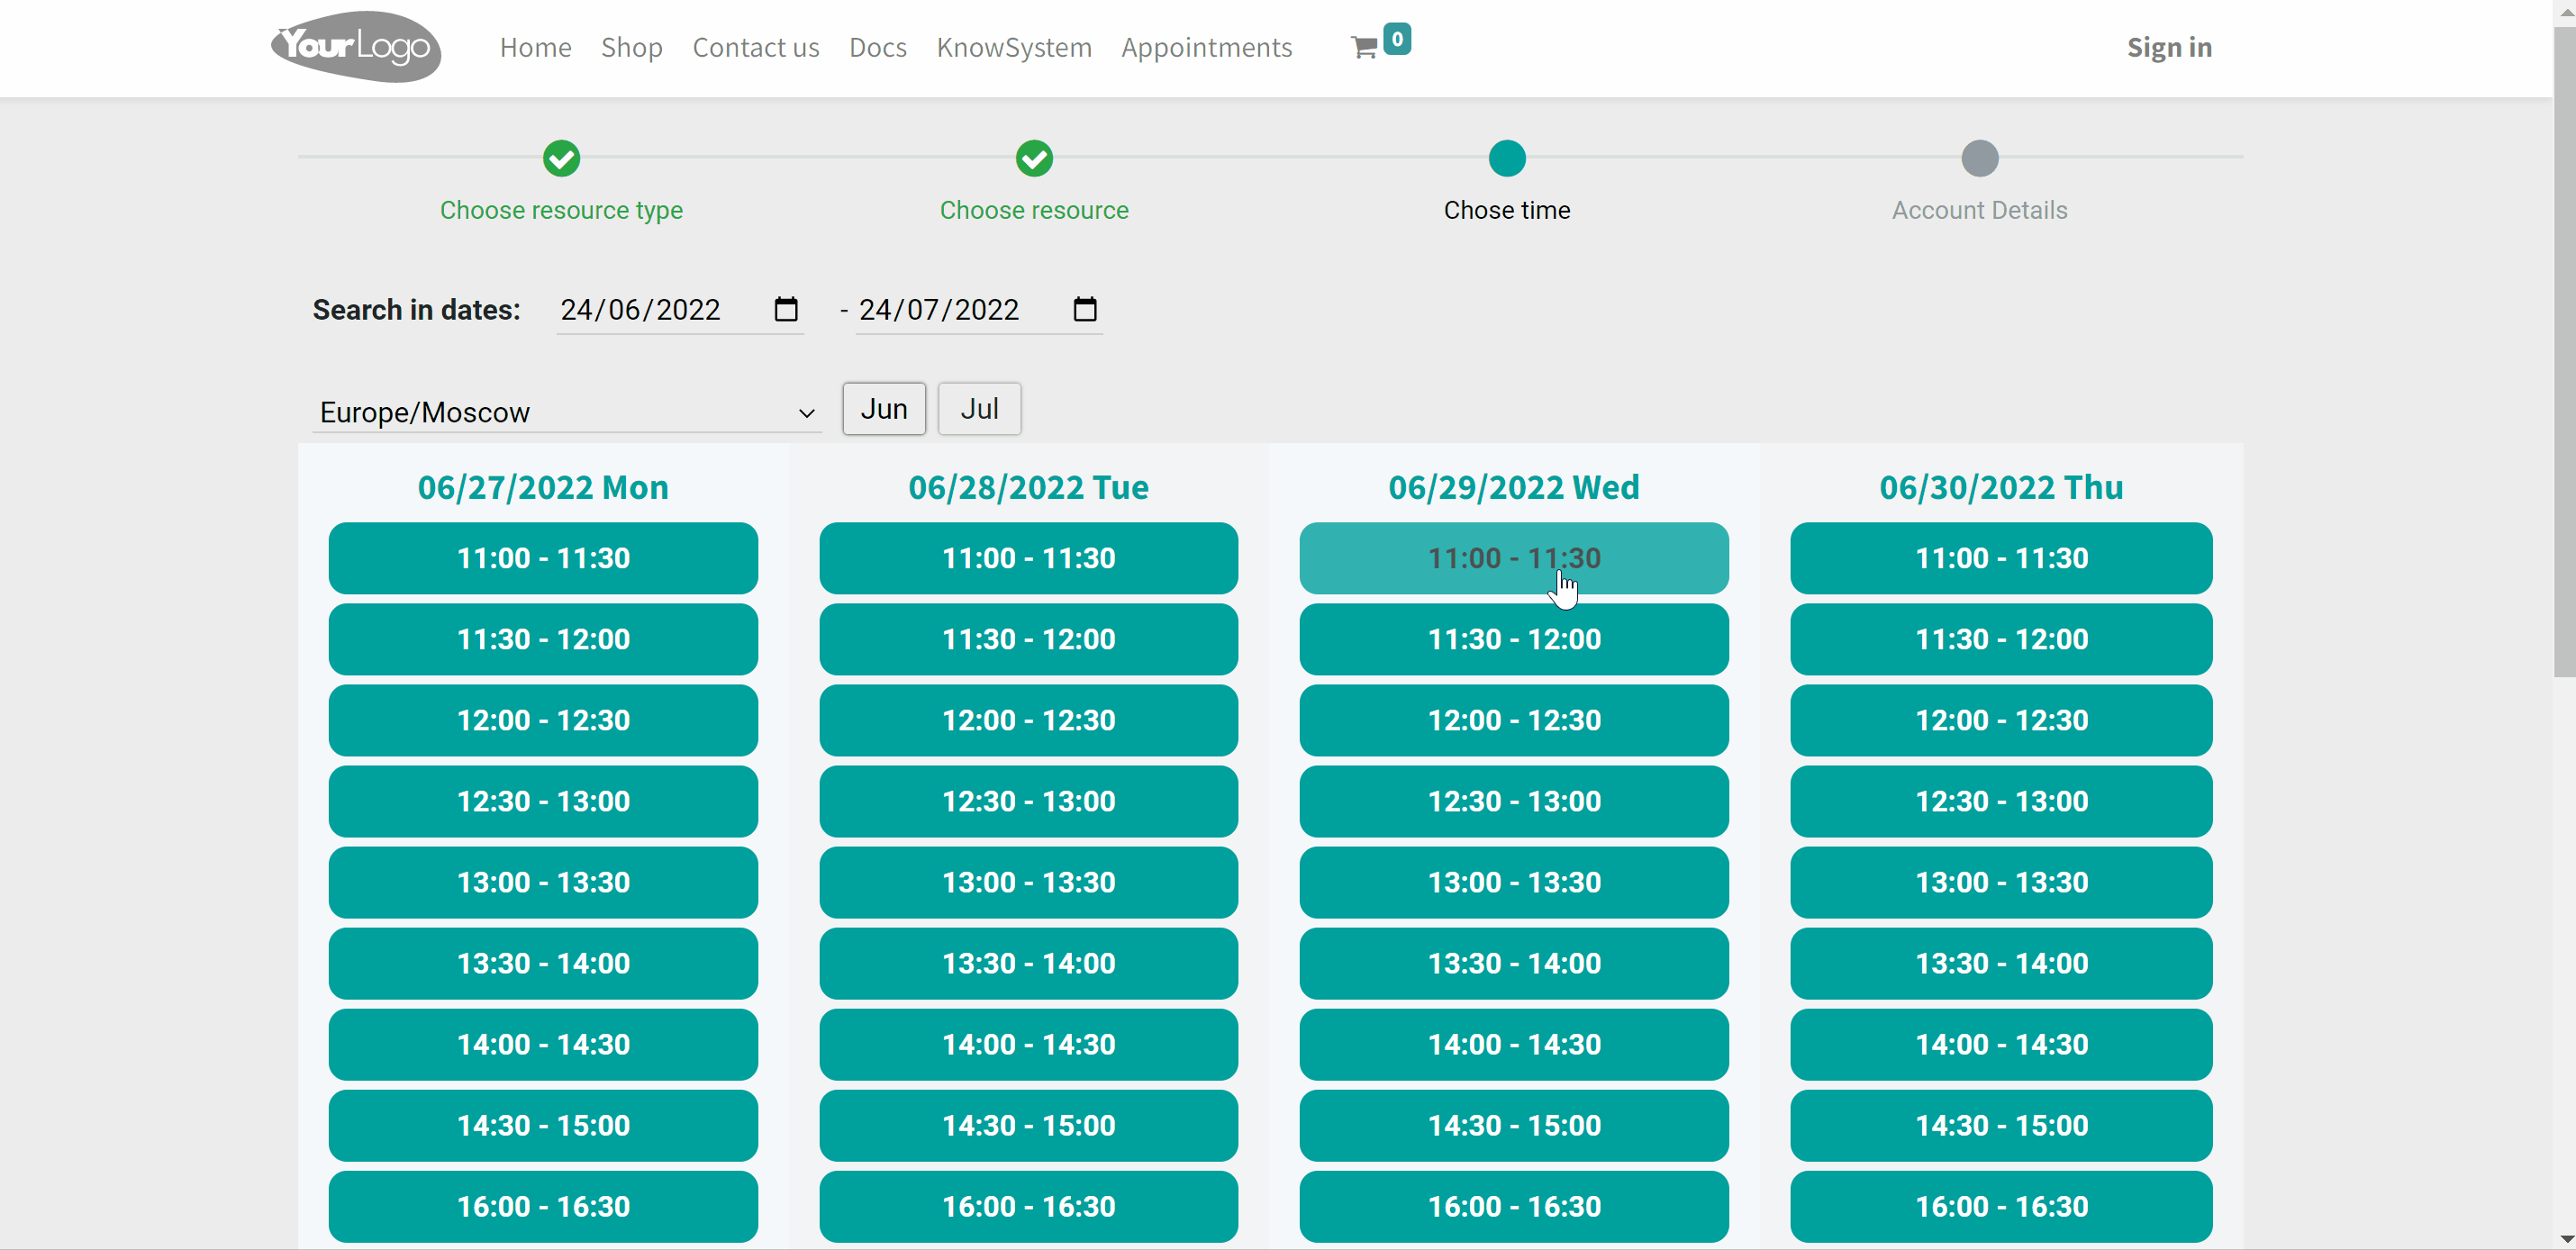
Task: Open end date calendar picker icon
Action: tap(1085, 309)
